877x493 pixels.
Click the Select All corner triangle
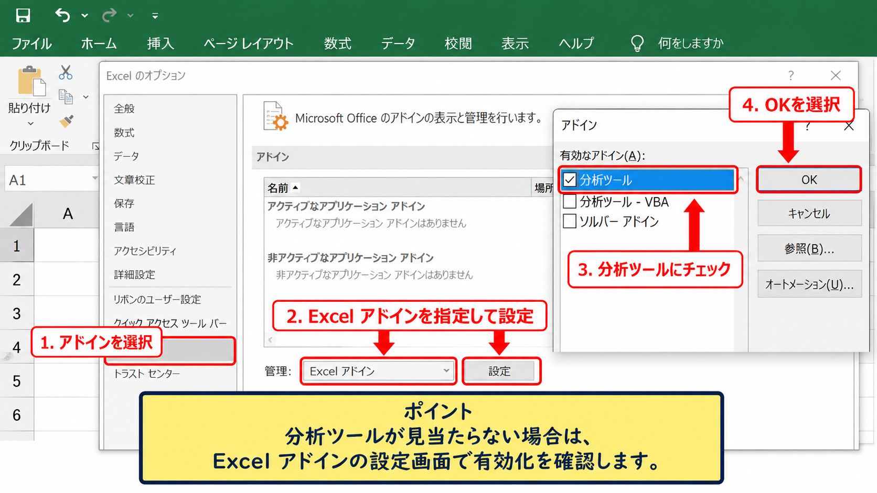[20, 214]
